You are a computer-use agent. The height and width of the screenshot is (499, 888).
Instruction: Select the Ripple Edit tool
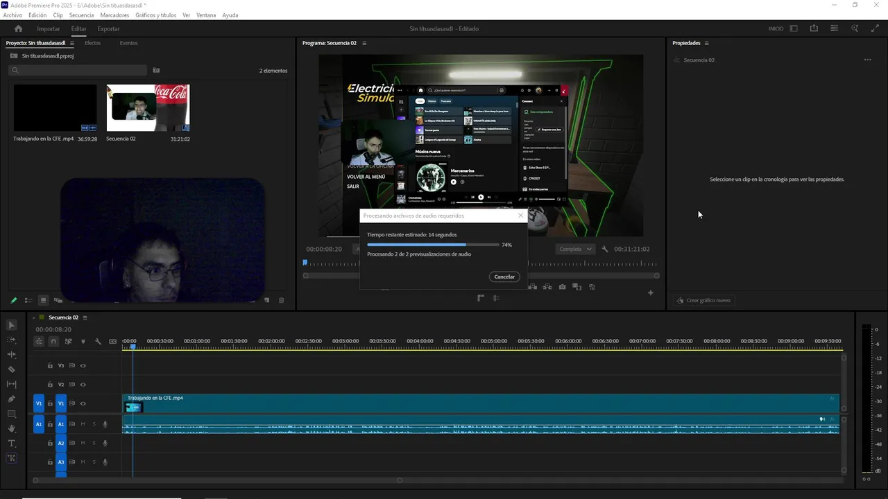(12, 355)
